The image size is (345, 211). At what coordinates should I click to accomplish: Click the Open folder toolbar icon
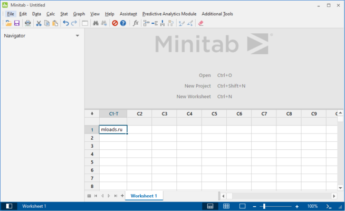coord(8,23)
